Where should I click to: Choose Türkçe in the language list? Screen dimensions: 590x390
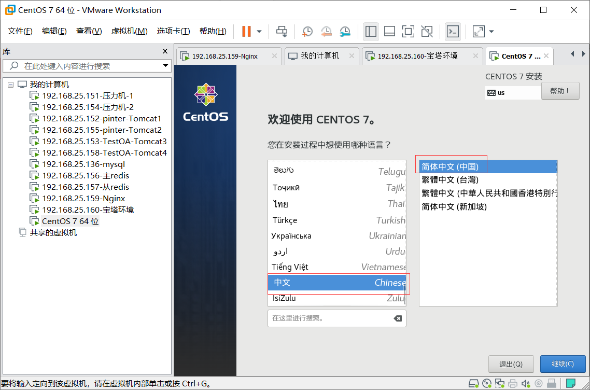tap(337, 220)
